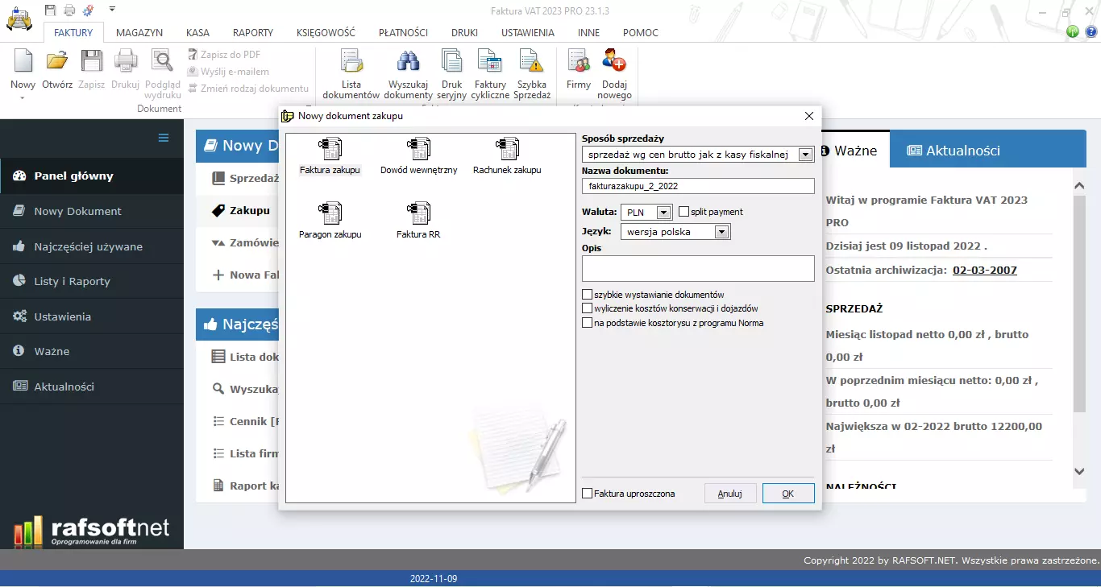1101x587 pixels.
Task: Open the Waluta PLN dropdown
Action: tap(663, 213)
